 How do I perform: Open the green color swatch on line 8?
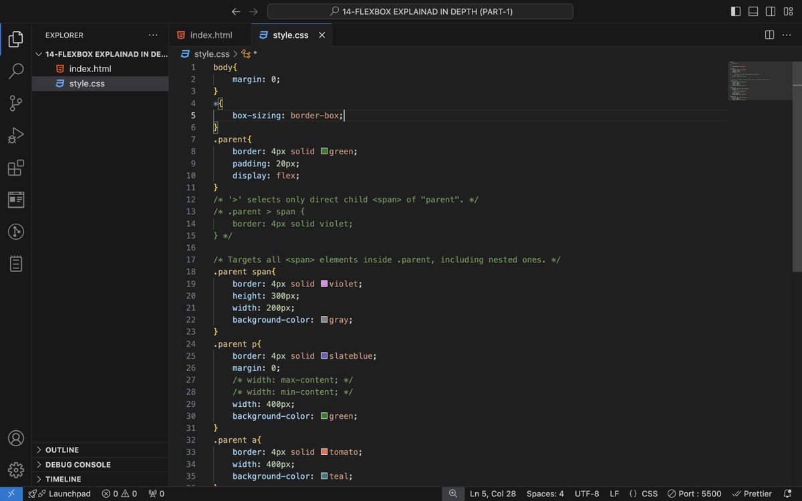pyautogui.click(x=324, y=152)
